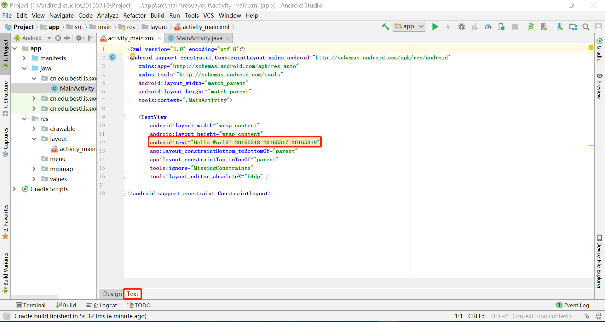Viewport: 605px width, 322px height.
Task: Click Attach debugger to Android process icon
Action: click(501, 27)
